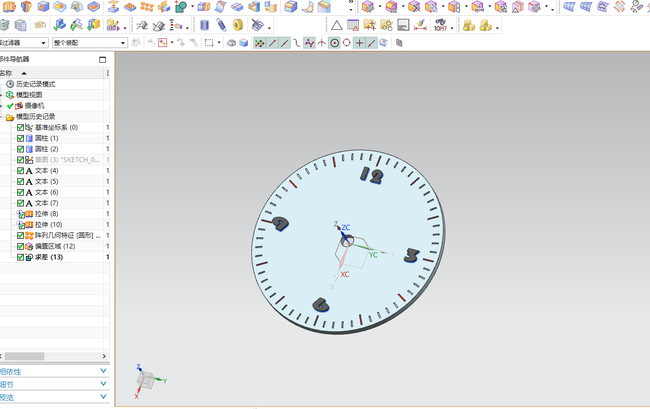Uncheck the 文本 (4) checkbox
Viewport: 650px width, 409px height.
click(21, 171)
